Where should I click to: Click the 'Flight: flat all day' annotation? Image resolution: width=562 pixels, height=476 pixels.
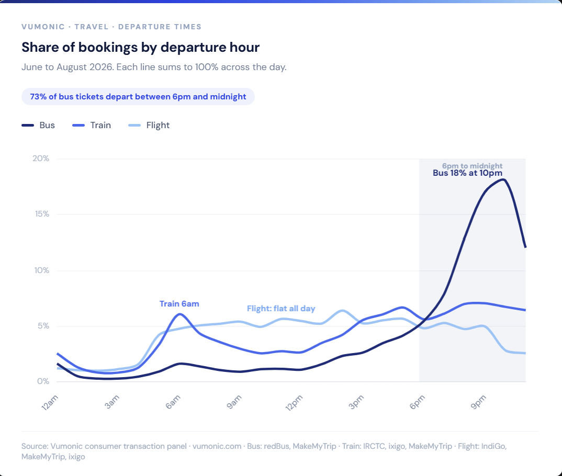(x=281, y=309)
